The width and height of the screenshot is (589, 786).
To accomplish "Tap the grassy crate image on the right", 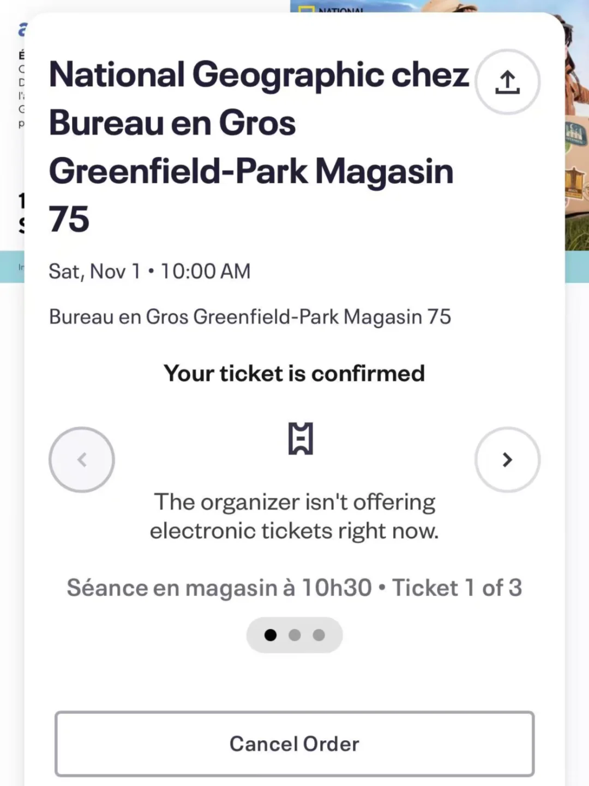I will 577,207.
